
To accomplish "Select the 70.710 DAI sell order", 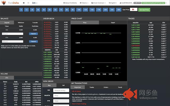I will pyautogui.click(x=56, y=45).
